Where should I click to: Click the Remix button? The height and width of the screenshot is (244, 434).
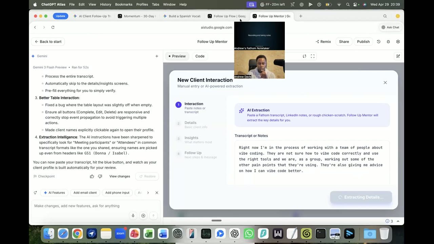click(x=323, y=42)
